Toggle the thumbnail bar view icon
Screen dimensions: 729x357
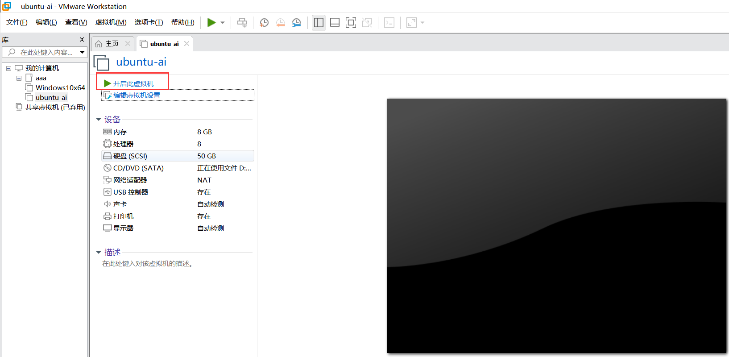[335, 22]
